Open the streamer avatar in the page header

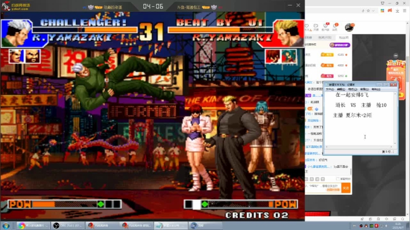tap(349, 27)
